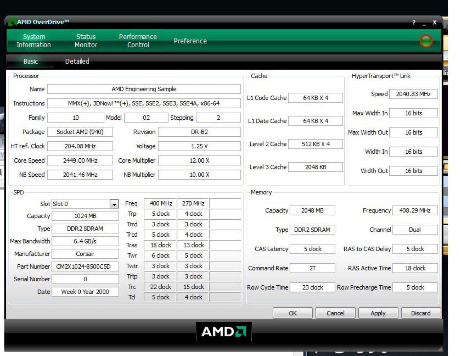This screenshot has width=461, height=356.
Task: Click the Freq cell 400 MHz
Action: point(160,203)
